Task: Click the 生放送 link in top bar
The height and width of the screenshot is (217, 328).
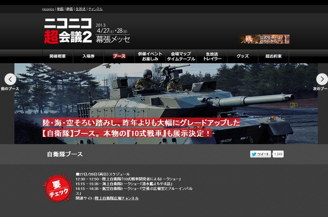Action: pyautogui.click(x=80, y=9)
